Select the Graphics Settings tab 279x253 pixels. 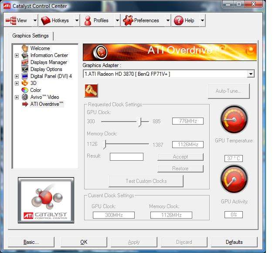point(31,36)
